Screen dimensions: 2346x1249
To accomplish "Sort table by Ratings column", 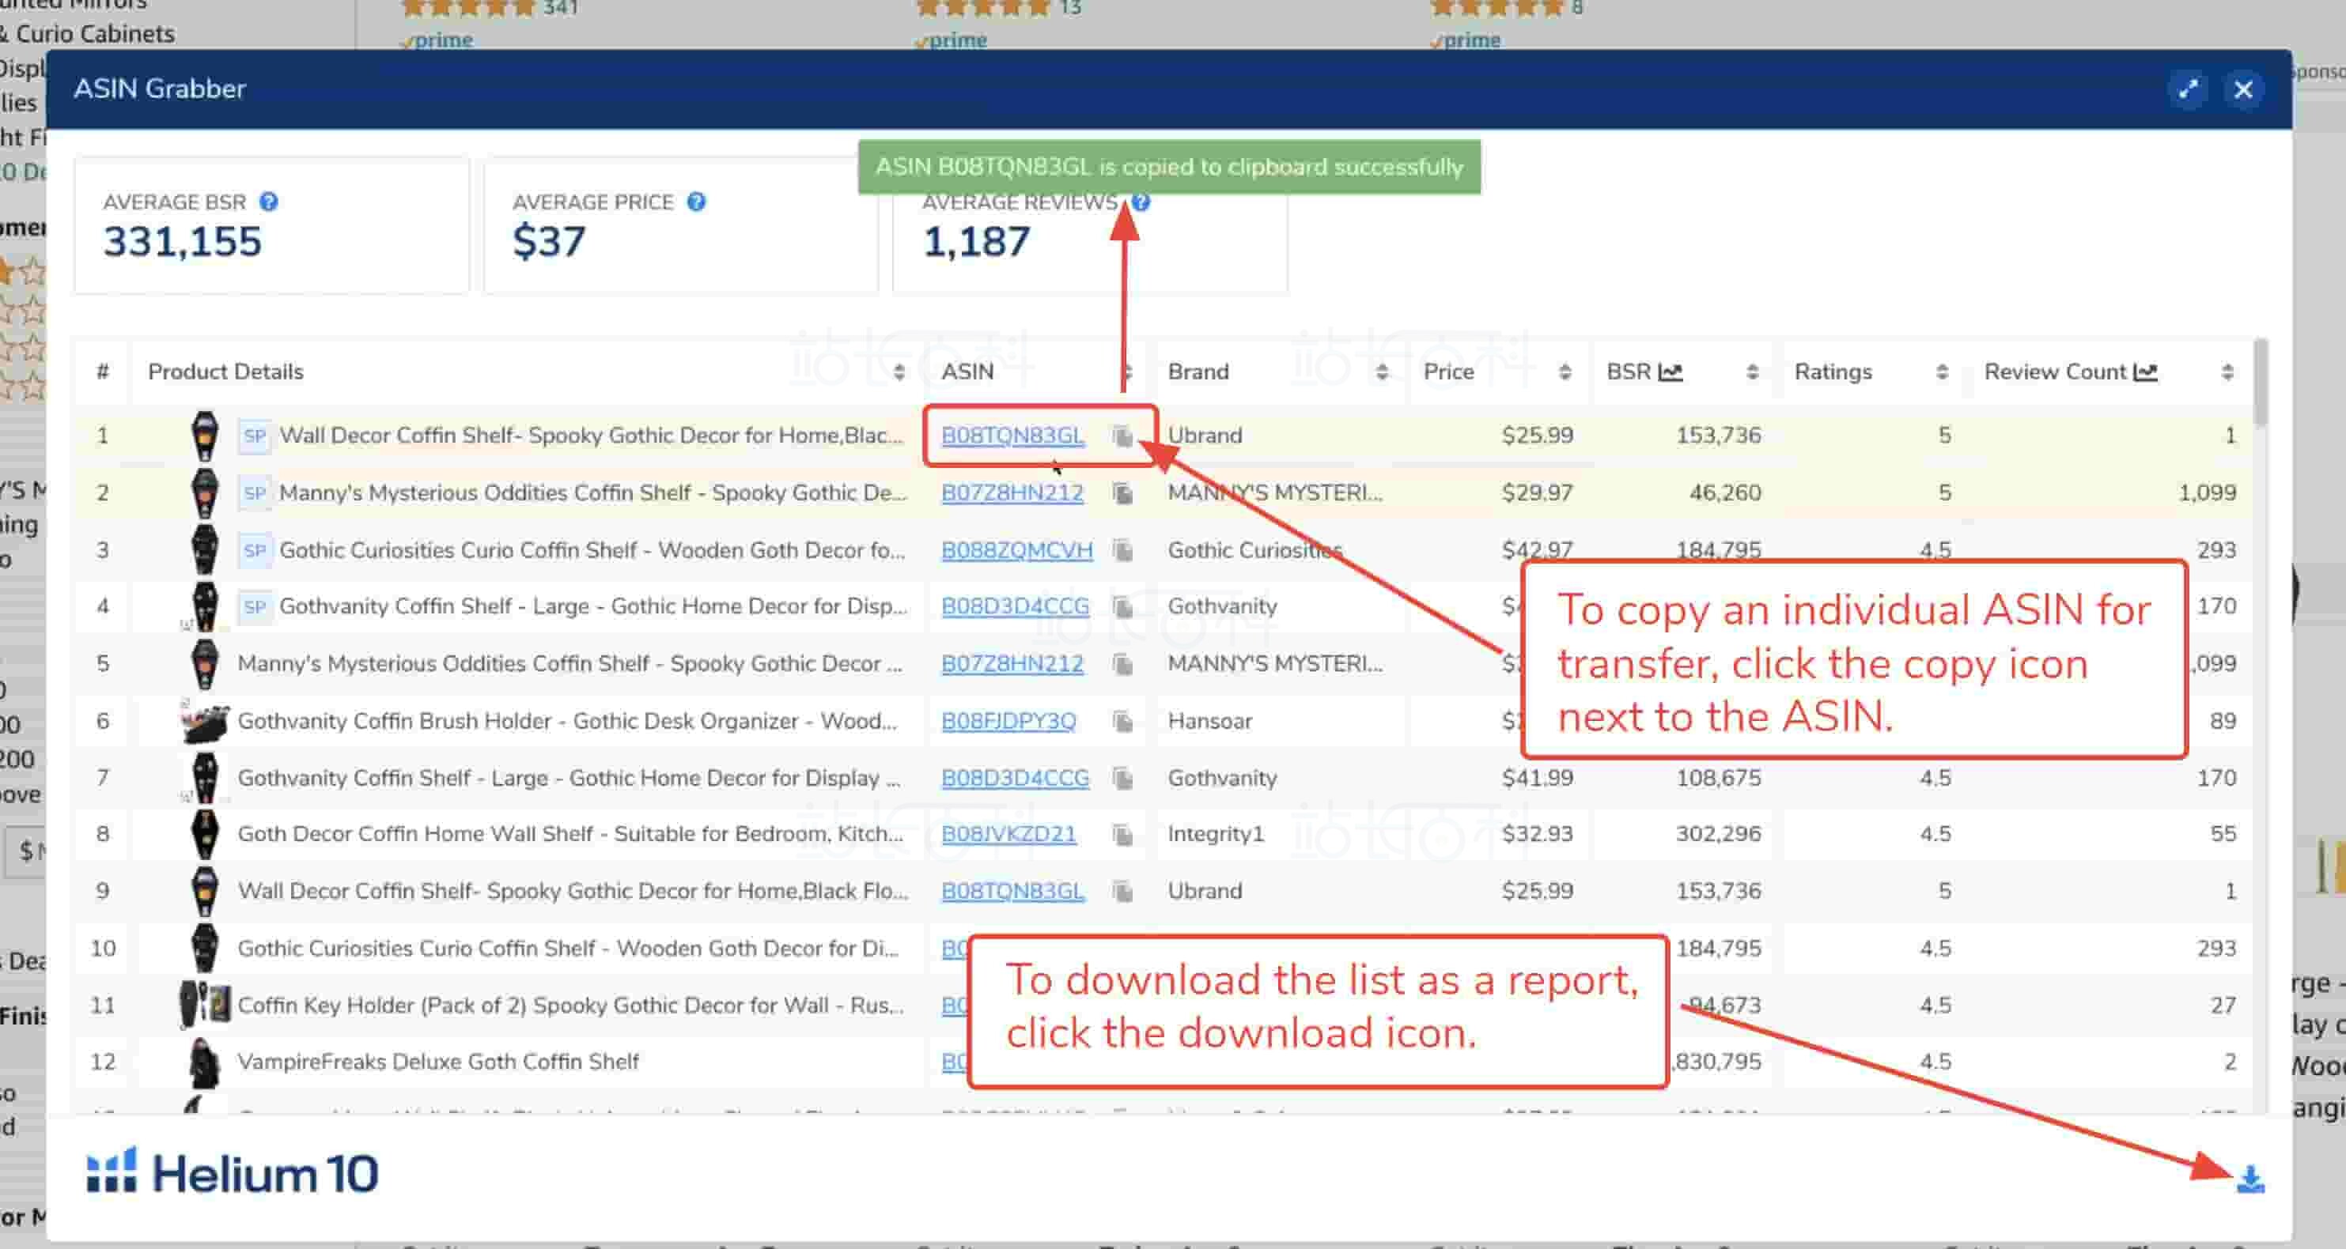I will pos(1942,372).
